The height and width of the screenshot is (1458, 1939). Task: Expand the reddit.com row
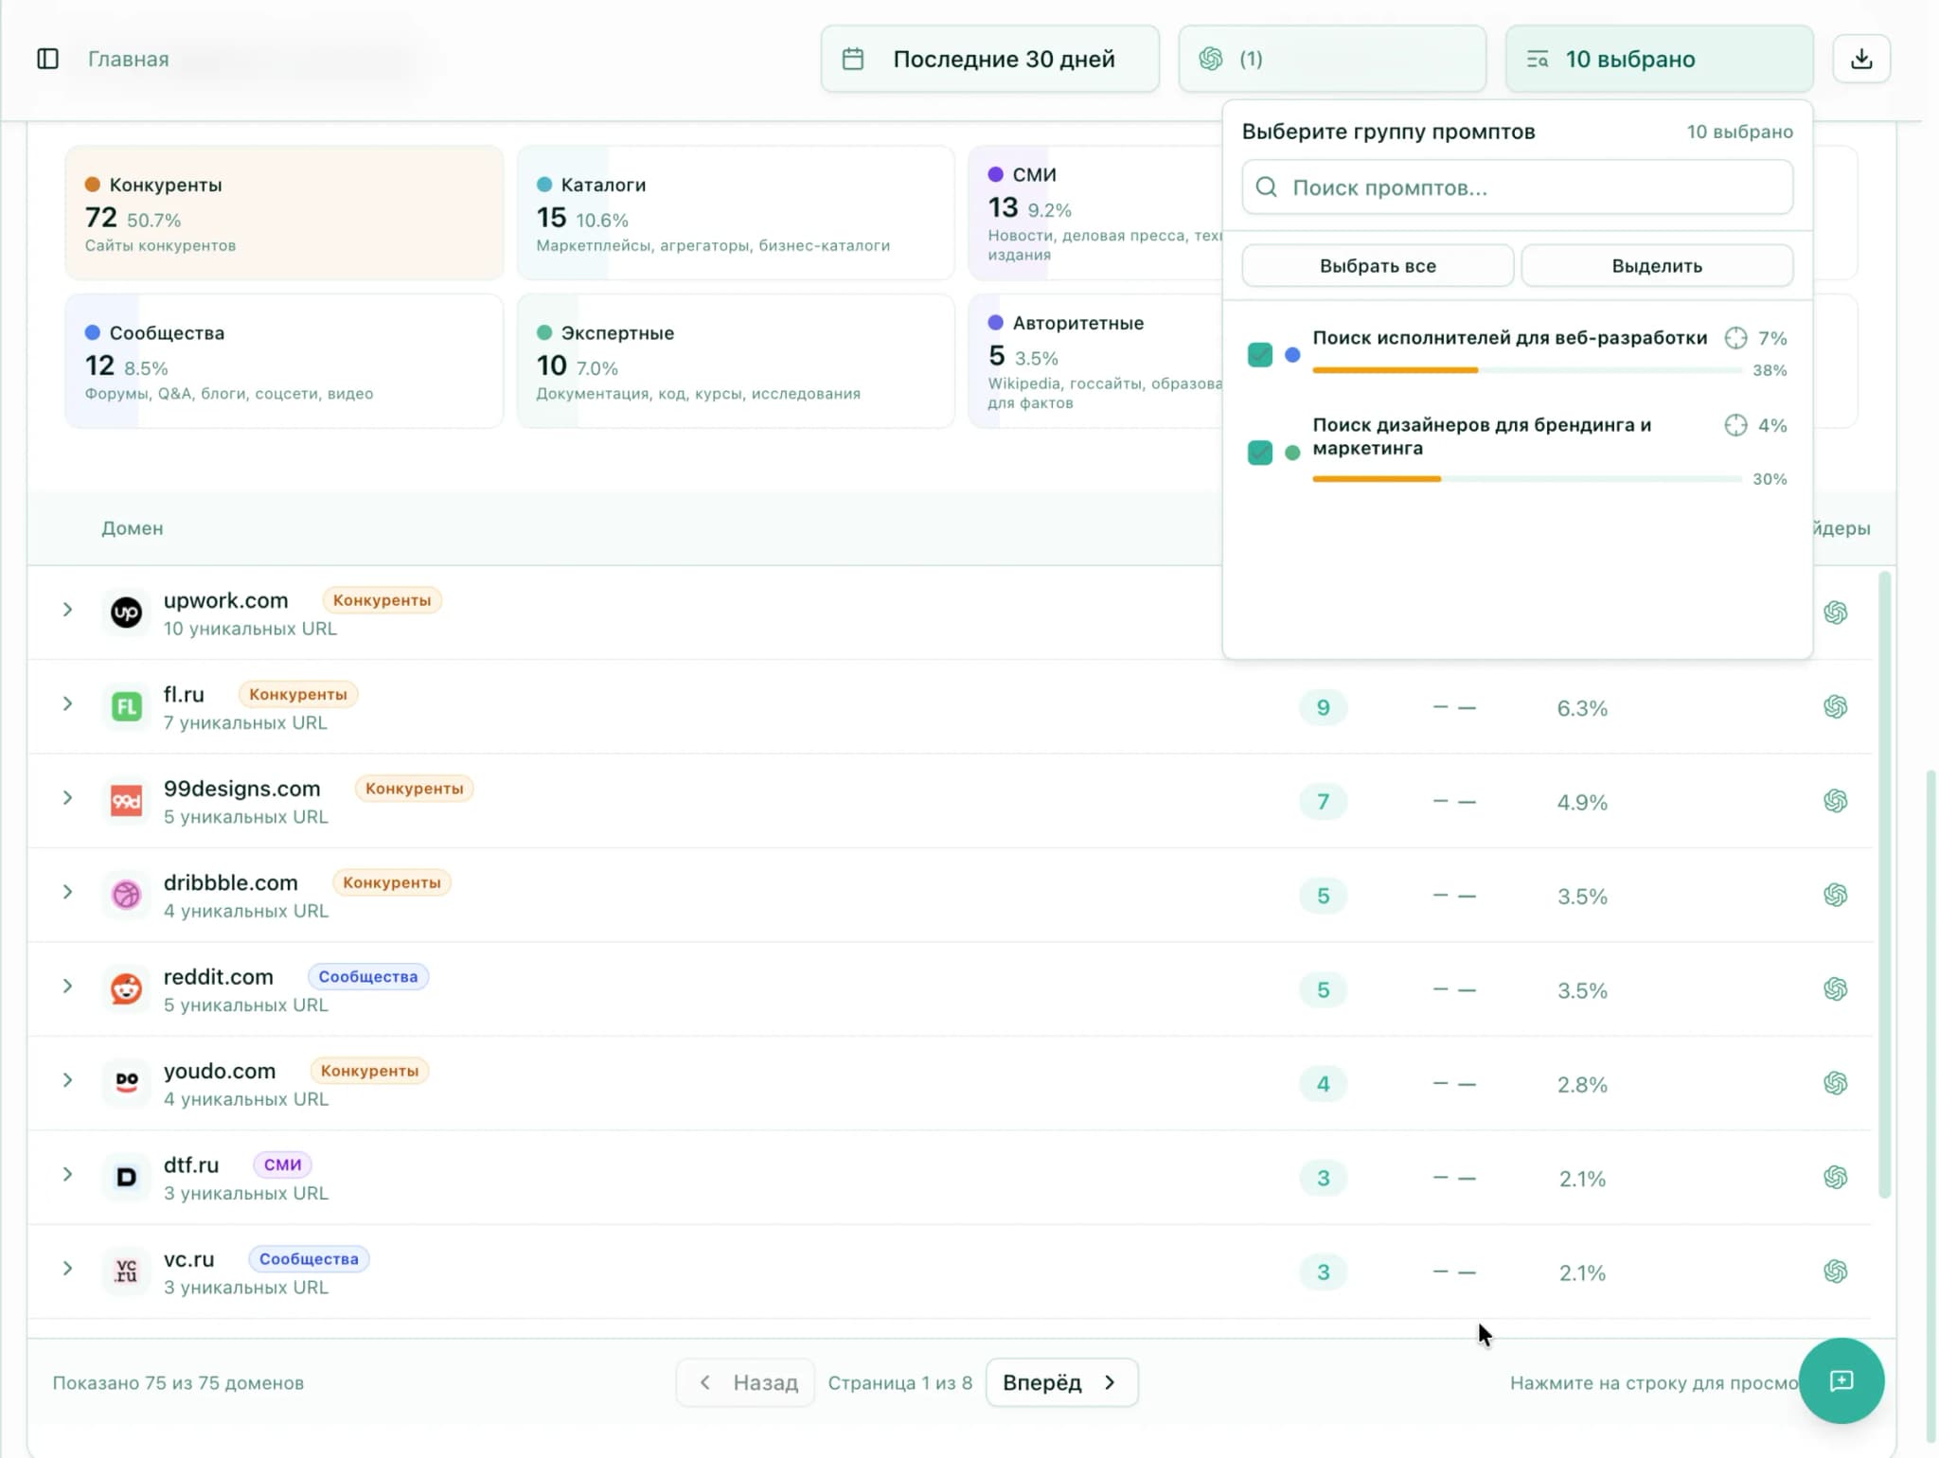click(x=67, y=986)
